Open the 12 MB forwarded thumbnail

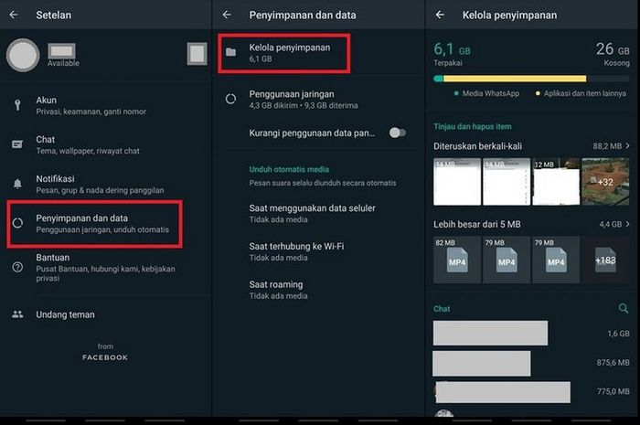coord(556,182)
